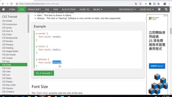The width and height of the screenshot is (172, 97).
Task: Click the ad info icon
Action: pyautogui.click(x=164, y=16)
